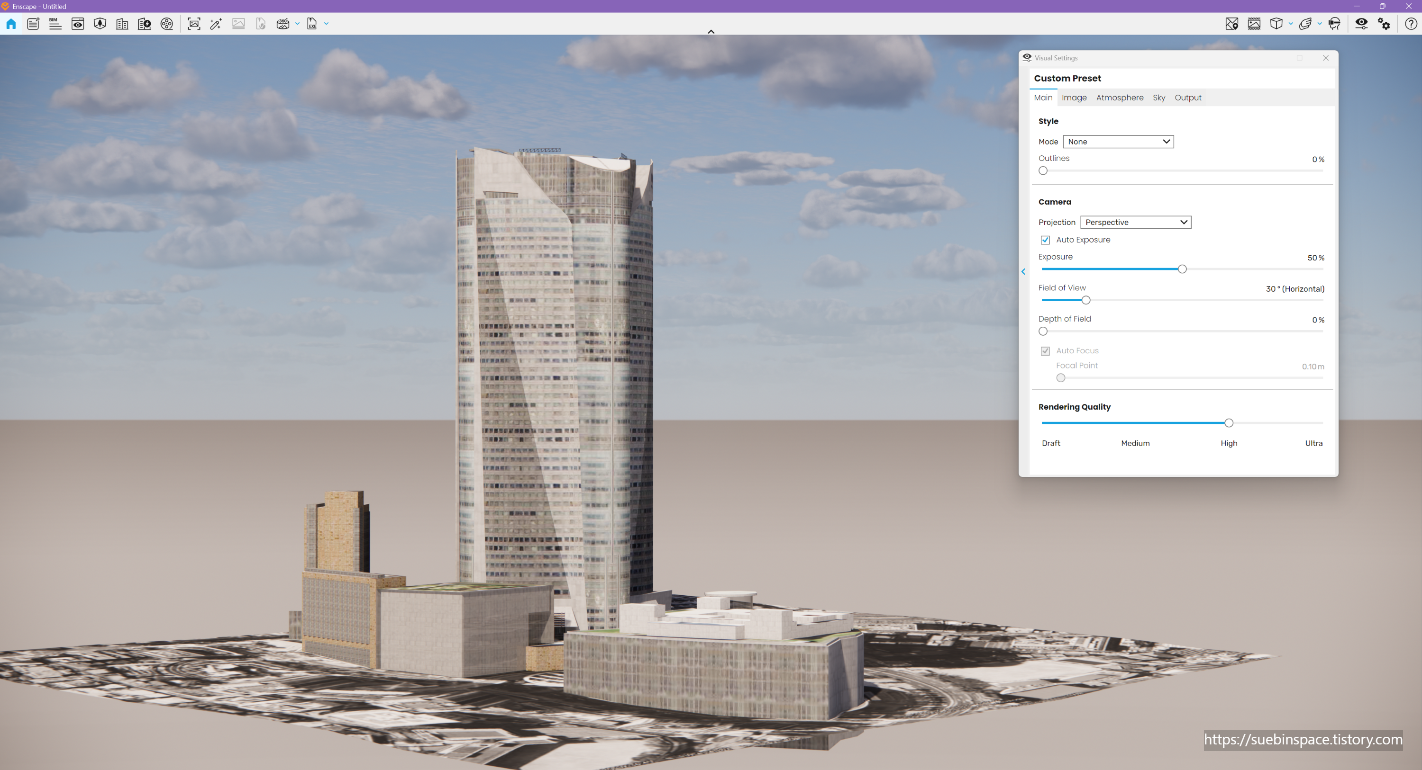This screenshot has width=1422, height=770.
Task: Expand the 360 panorama export dropdown arrow
Action: [298, 24]
